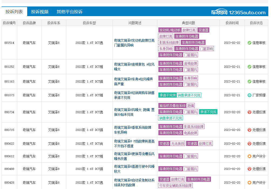Screen dimensions: 271x189
Task: Click complaint number 881073
Action: [9, 95]
